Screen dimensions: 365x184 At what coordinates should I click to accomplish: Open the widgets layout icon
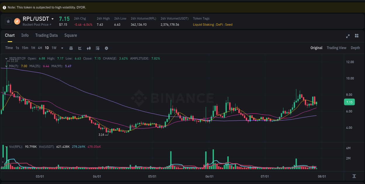coord(357,36)
